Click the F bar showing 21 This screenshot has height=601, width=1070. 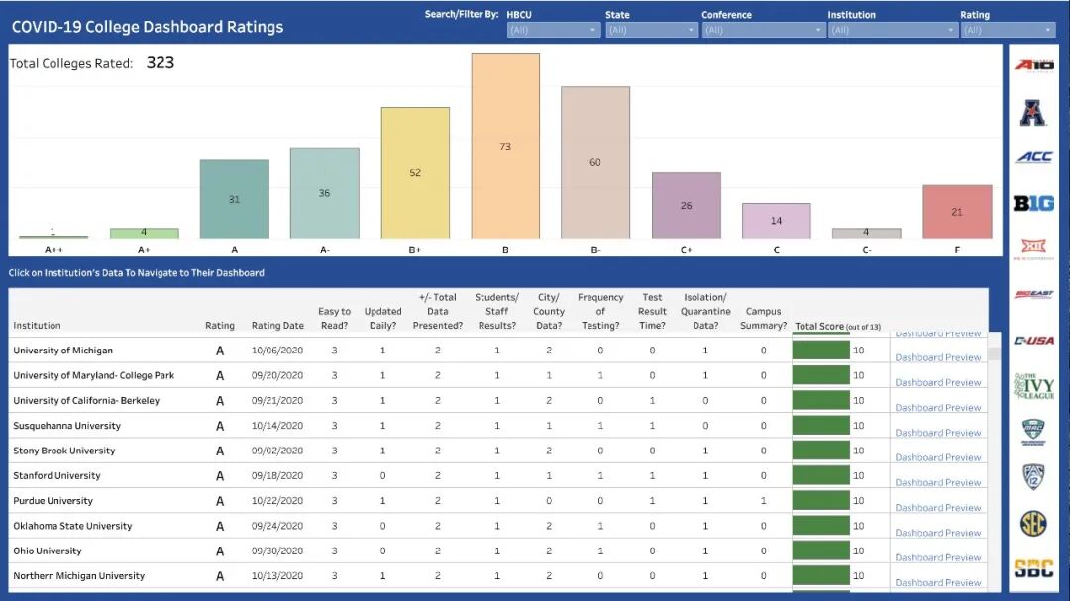click(957, 212)
